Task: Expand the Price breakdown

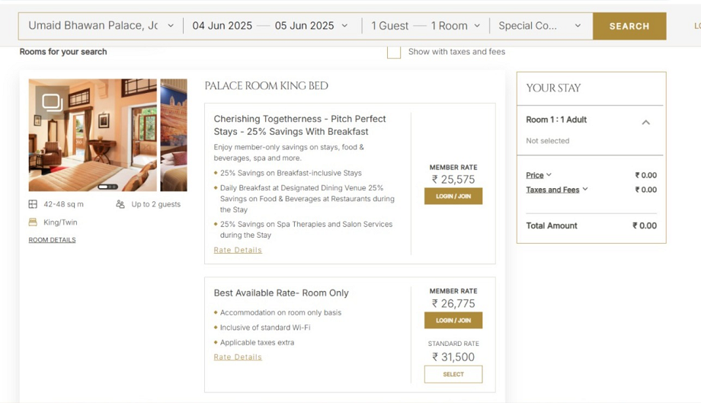Action: (539, 175)
